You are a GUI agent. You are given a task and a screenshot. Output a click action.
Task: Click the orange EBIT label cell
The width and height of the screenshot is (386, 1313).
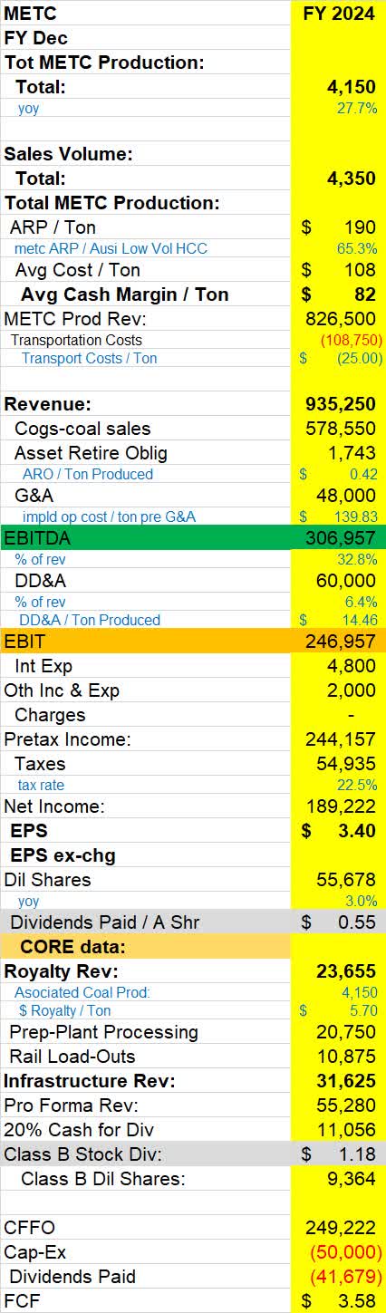coord(146,641)
